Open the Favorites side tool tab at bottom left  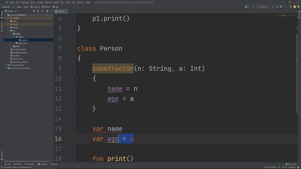coord(1,155)
